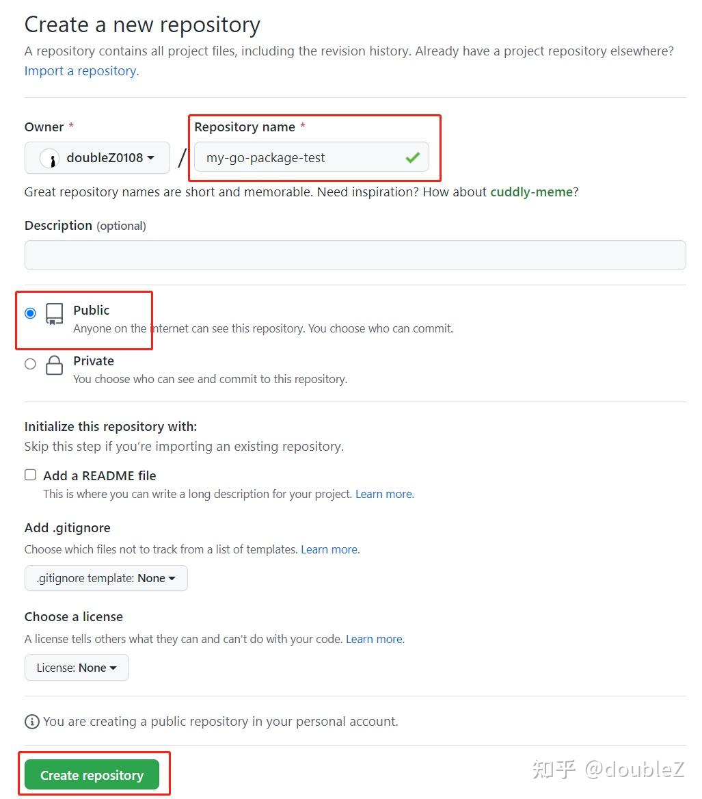This screenshot has height=799, width=702.
Task: Click the cuddly-meme name suggestion
Action: pyautogui.click(x=531, y=192)
